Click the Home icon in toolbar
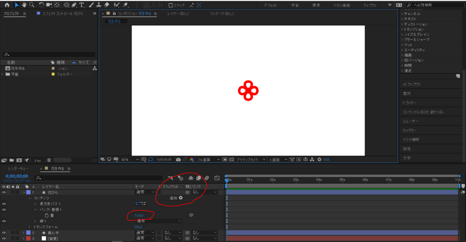The image size is (466, 242). pyautogui.click(x=7, y=5)
